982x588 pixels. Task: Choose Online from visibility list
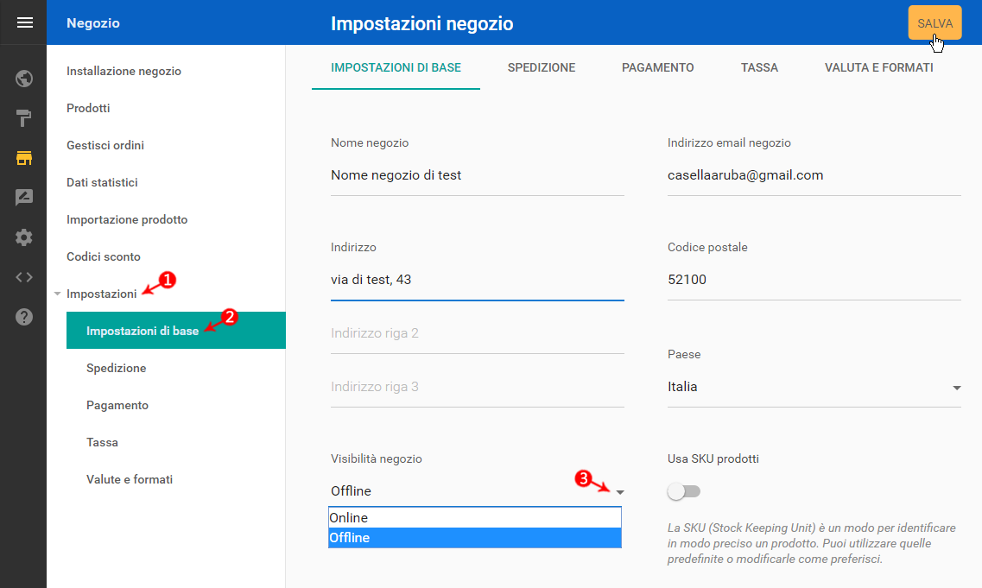point(474,518)
